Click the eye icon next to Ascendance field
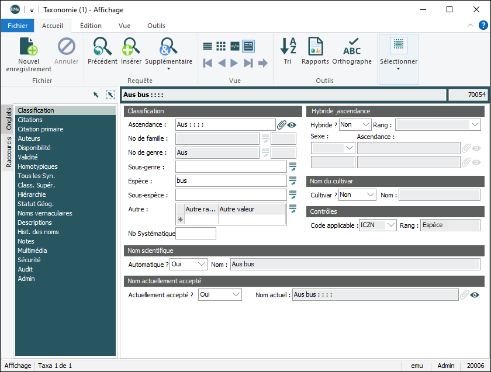The width and height of the screenshot is (491, 372). (x=292, y=124)
